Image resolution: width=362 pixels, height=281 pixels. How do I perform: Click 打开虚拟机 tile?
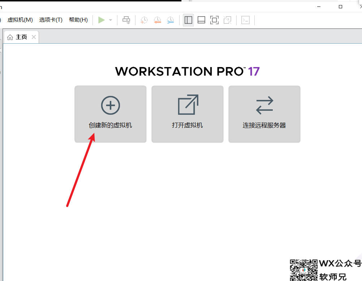(188, 114)
